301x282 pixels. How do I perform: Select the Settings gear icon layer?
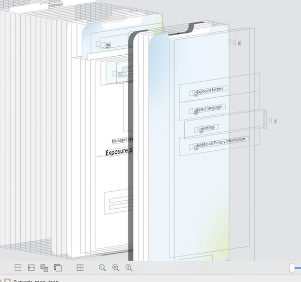(x=201, y=131)
